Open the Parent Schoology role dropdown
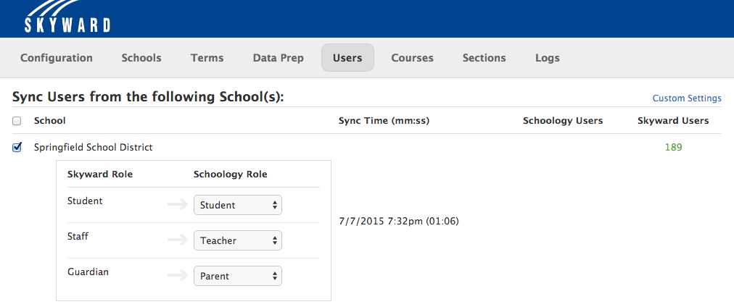 point(237,276)
